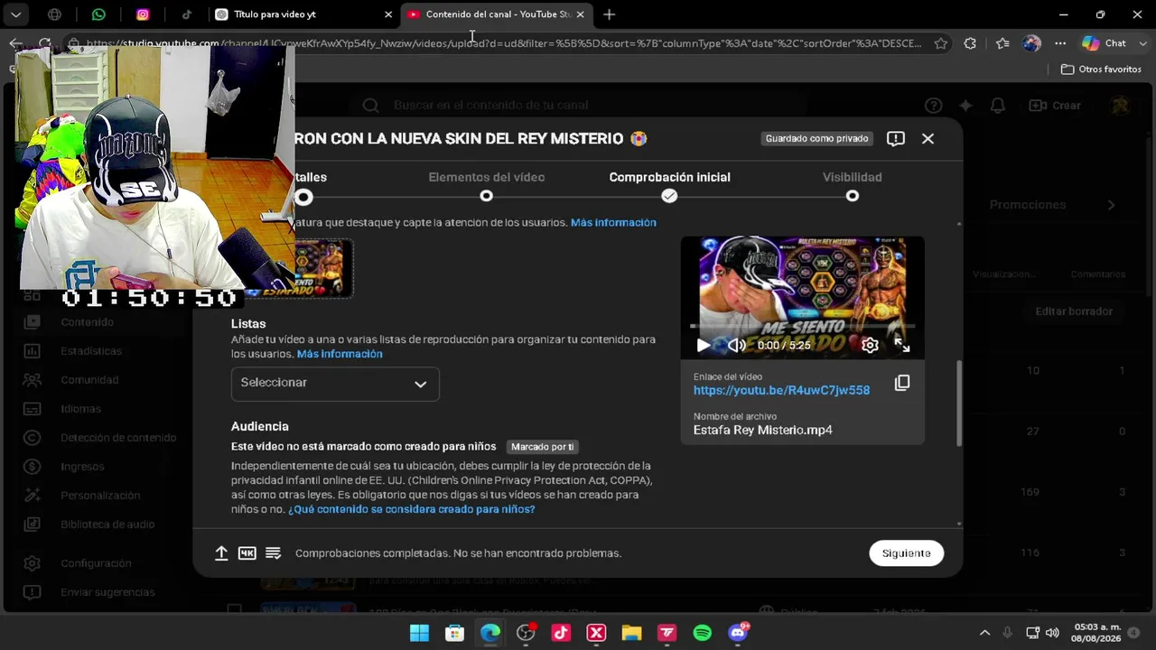Open the Instagram pinned browser tab
The height and width of the screenshot is (650, 1156).
click(143, 14)
